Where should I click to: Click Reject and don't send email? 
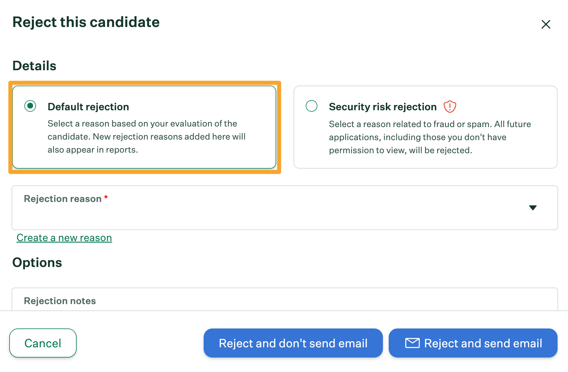pyautogui.click(x=293, y=343)
